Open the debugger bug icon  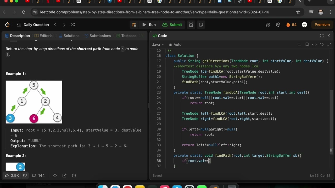point(134,25)
